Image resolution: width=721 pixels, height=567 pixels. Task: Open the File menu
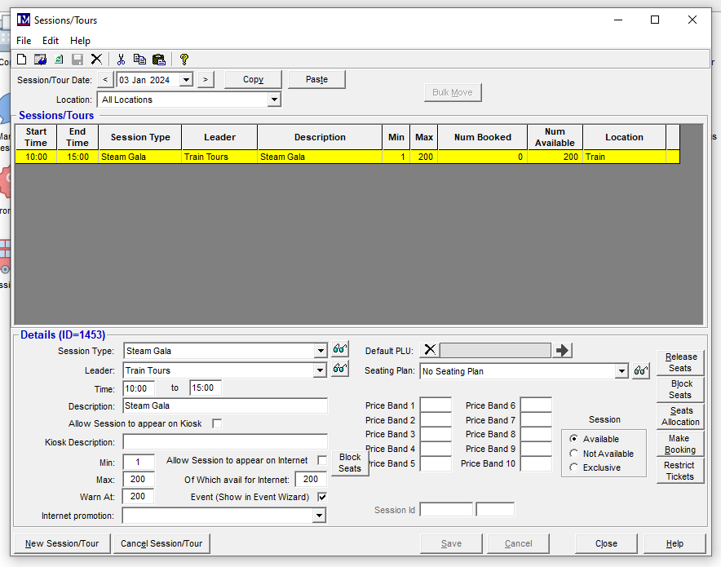tap(24, 41)
